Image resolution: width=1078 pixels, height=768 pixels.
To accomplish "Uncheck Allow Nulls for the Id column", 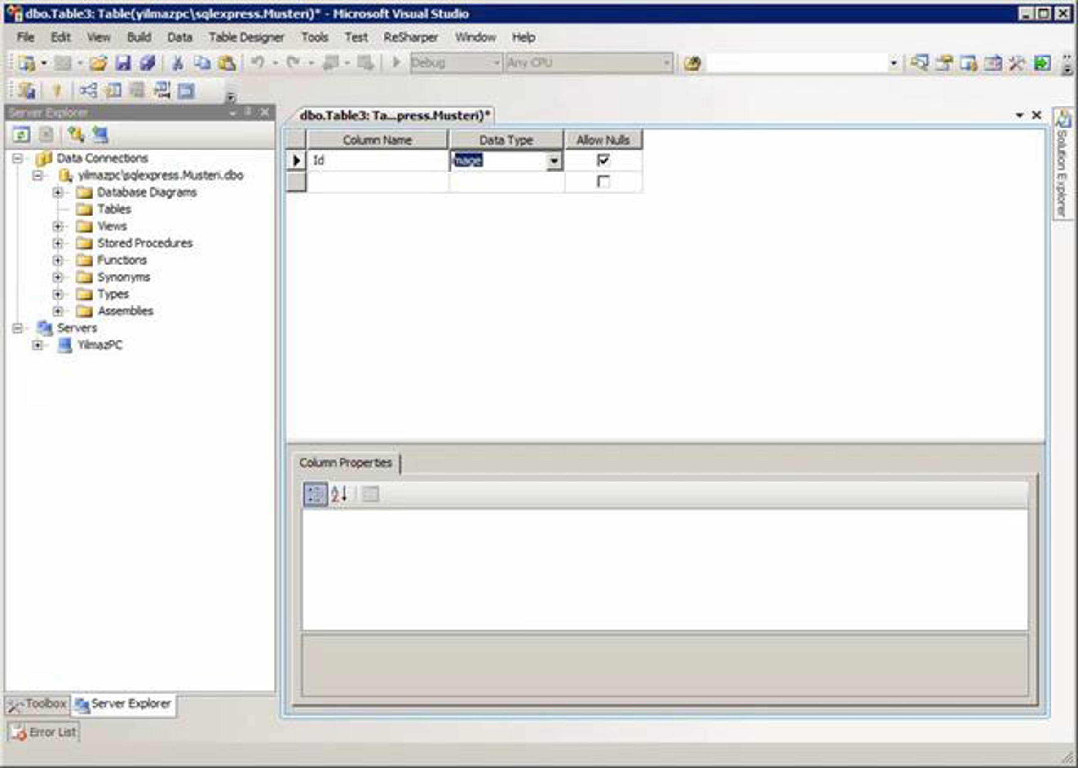I will click(x=603, y=160).
